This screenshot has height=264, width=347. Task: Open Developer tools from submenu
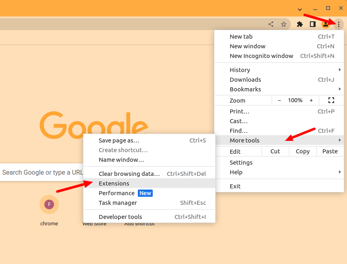[x=149, y=217]
